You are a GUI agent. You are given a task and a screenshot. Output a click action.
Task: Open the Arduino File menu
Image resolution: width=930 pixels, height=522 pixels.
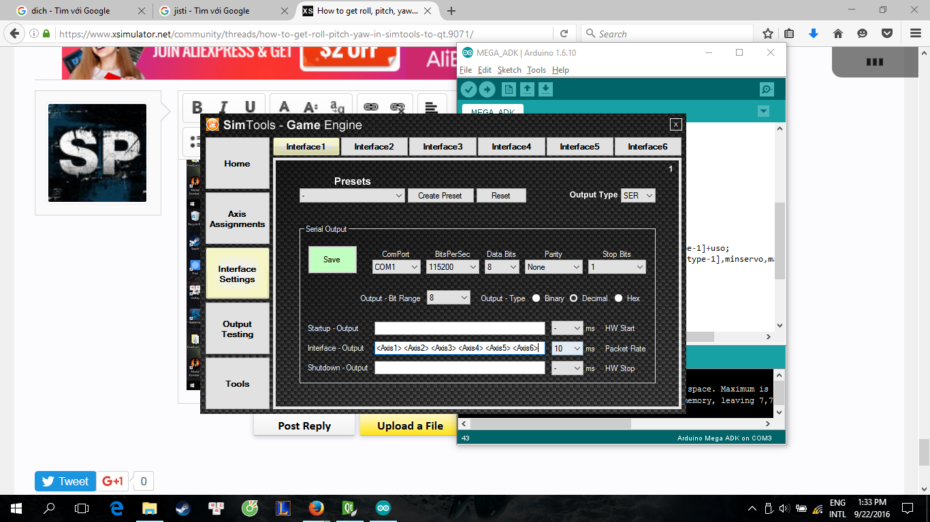(x=466, y=70)
